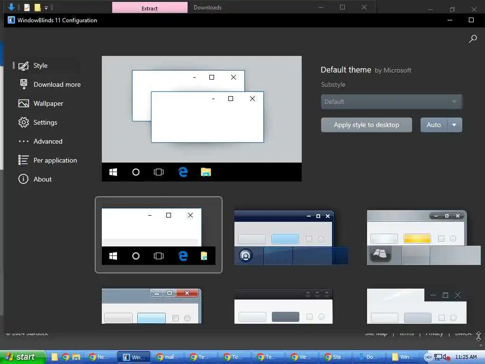Click the large Default theme preview
This screenshot has height=364, width=485.
[202, 118]
